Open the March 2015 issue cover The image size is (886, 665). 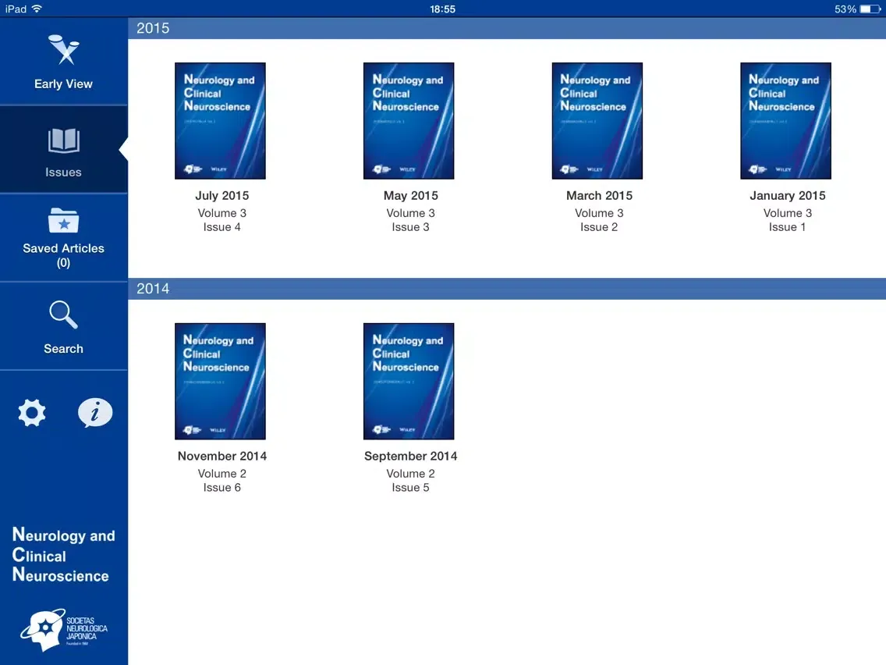tap(597, 121)
